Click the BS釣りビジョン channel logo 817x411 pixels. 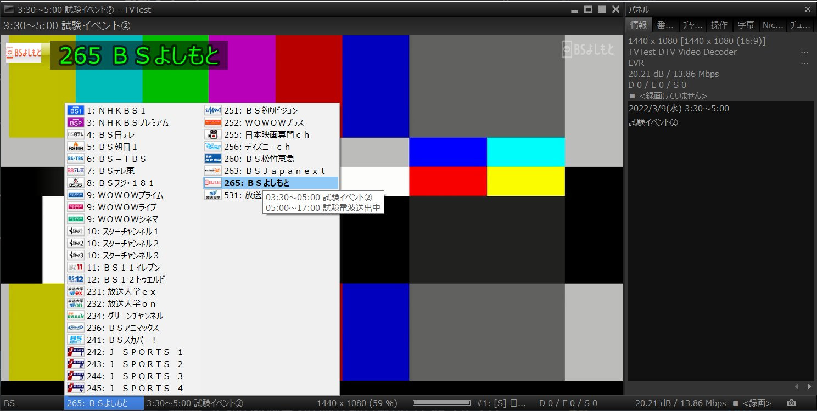pos(212,111)
